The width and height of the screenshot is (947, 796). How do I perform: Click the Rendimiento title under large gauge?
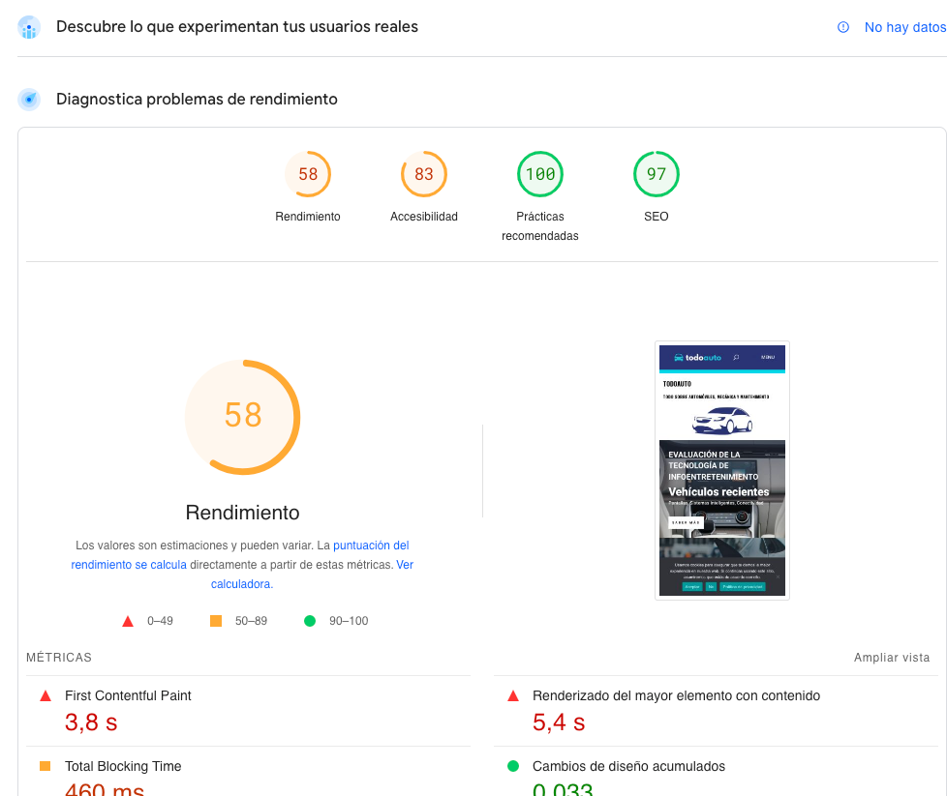click(x=243, y=513)
